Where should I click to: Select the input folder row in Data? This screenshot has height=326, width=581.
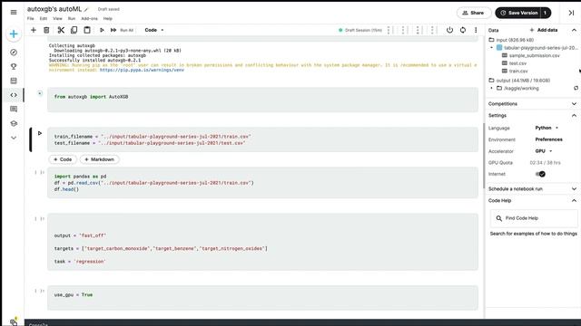click(x=511, y=40)
